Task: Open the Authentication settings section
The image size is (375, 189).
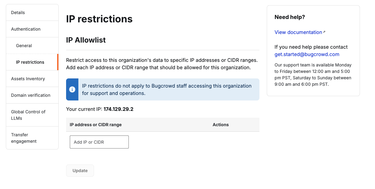Action: coord(32,29)
